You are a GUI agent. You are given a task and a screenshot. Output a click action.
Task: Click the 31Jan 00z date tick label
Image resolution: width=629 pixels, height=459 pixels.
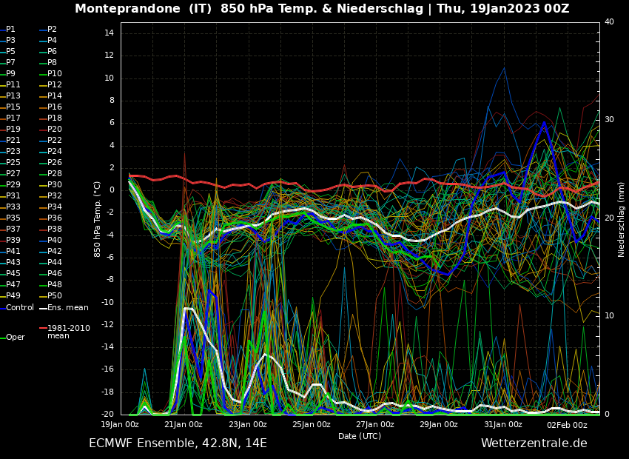503,425
